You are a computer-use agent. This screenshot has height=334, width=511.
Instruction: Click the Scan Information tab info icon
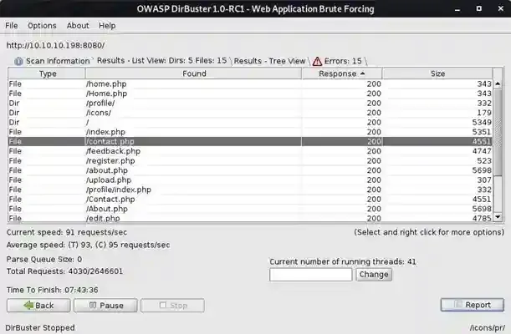18,61
